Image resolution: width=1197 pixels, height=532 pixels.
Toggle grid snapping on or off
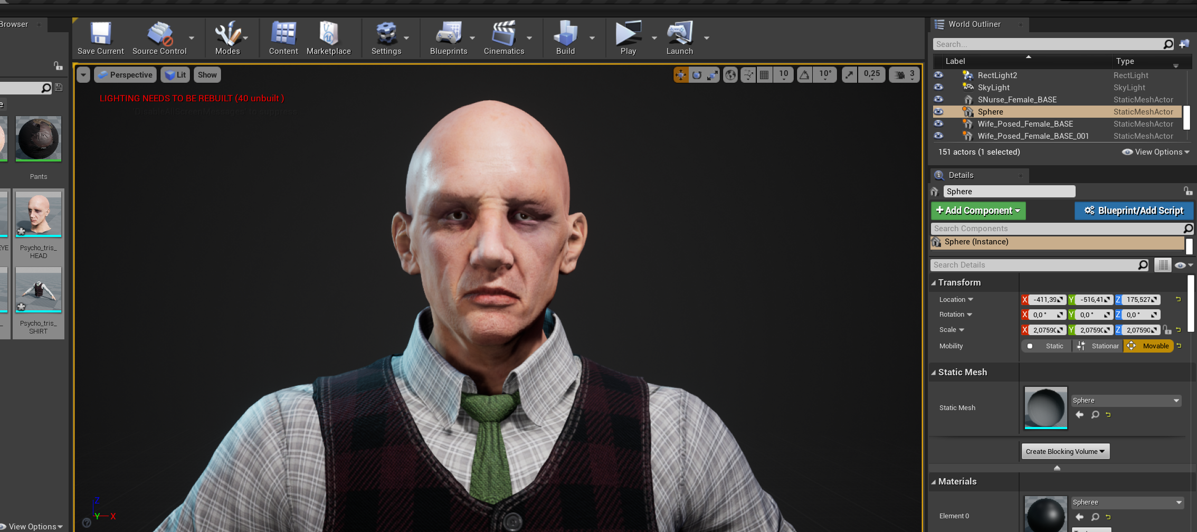point(764,75)
